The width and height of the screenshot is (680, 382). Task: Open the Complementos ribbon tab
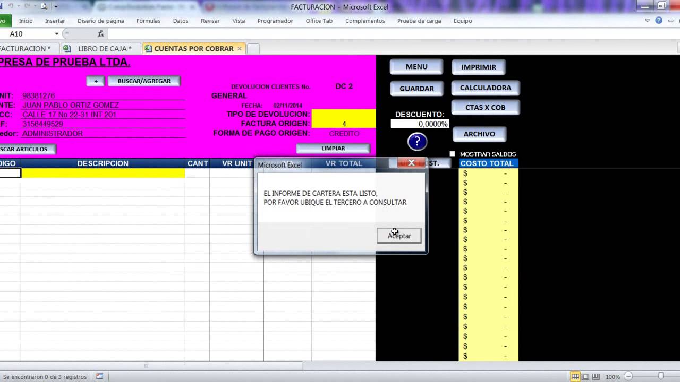[x=365, y=21]
